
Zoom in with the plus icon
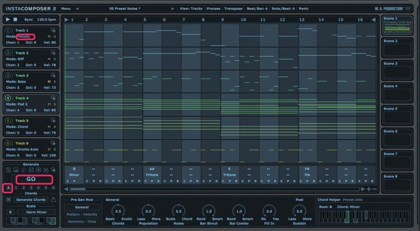tap(369, 189)
